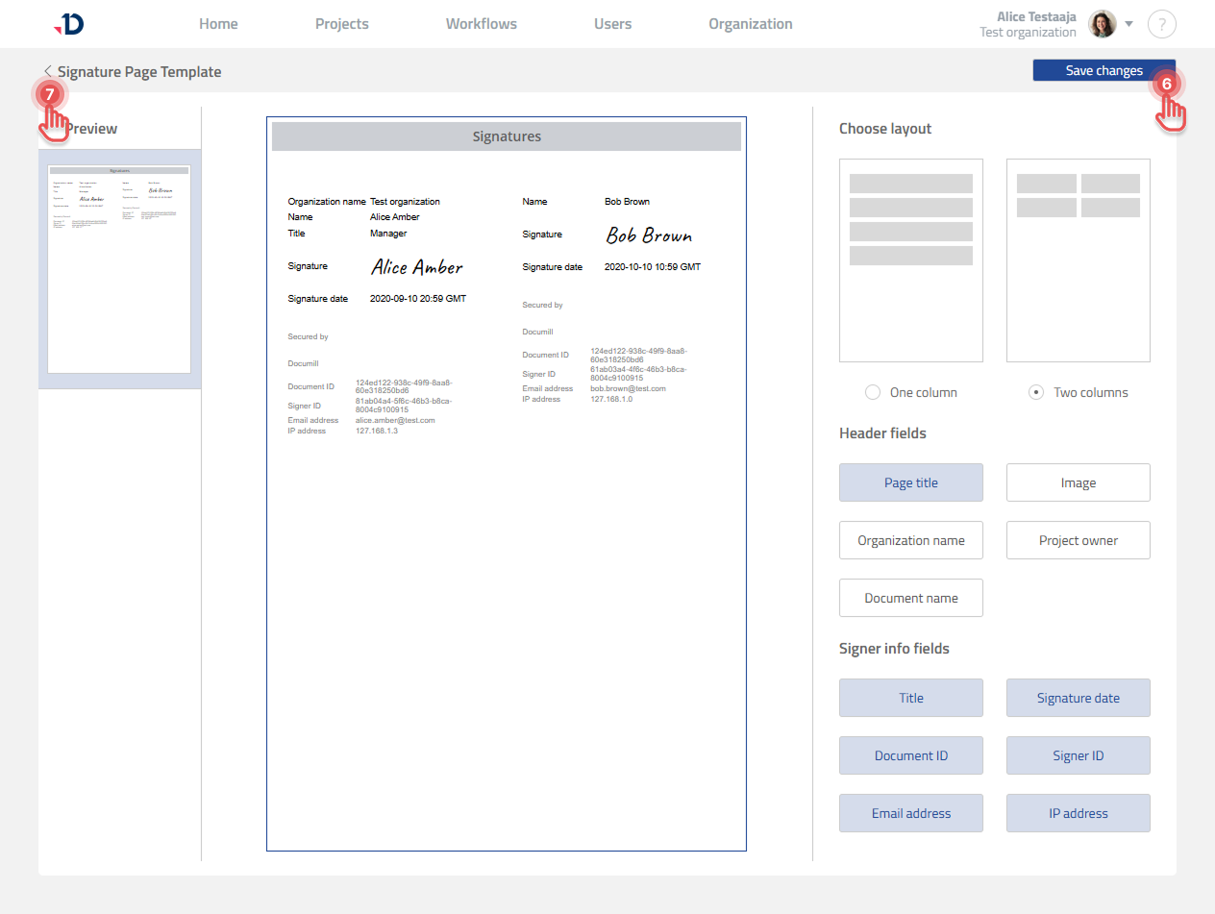The image size is (1215, 914).
Task: Click Alice Testaaja's profile avatar
Action: pos(1102,24)
